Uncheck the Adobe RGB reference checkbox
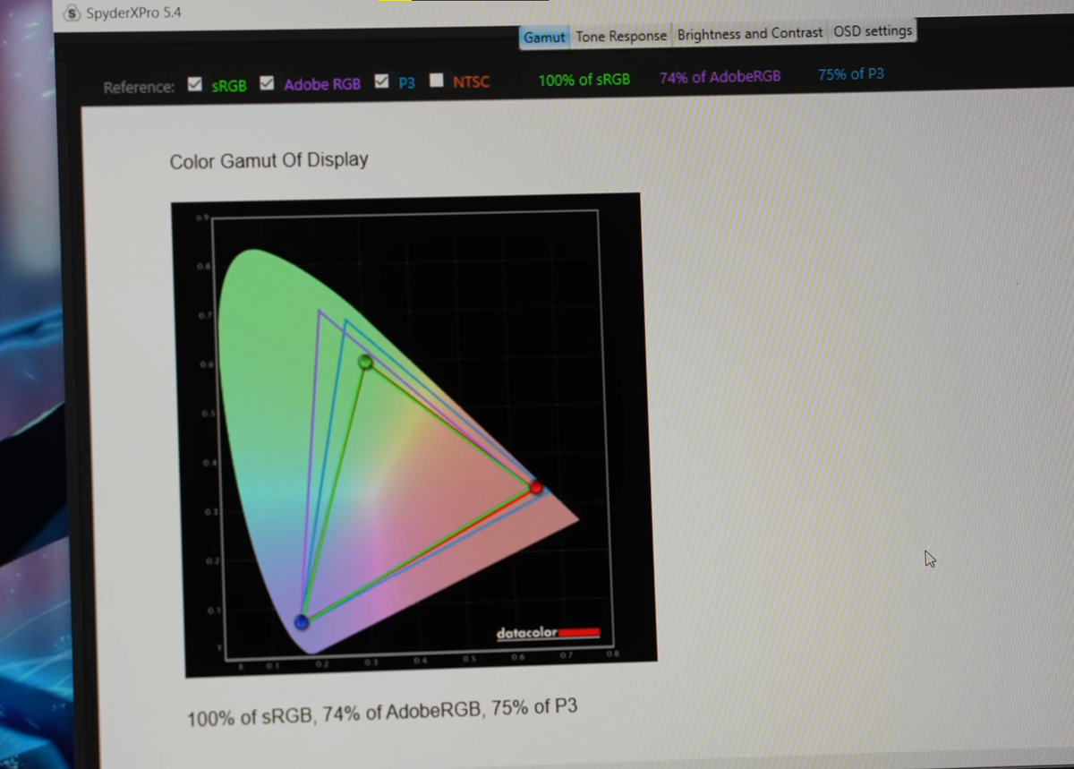This screenshot has height=769, width=1074. [267, 84]
